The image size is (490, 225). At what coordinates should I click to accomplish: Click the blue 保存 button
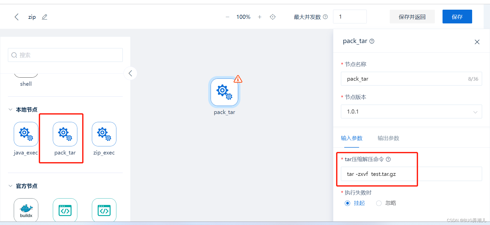(x=457, y=17)
